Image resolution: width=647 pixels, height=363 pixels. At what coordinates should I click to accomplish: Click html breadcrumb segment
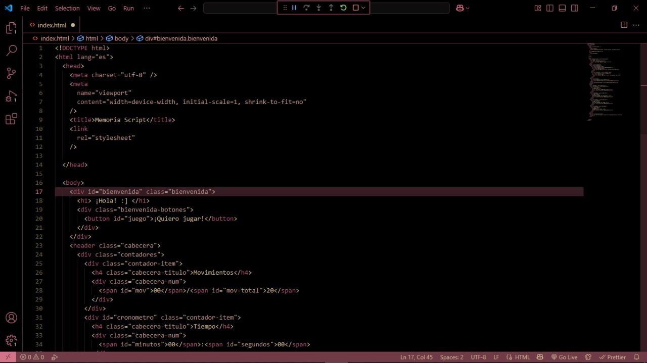click(91, 38)
